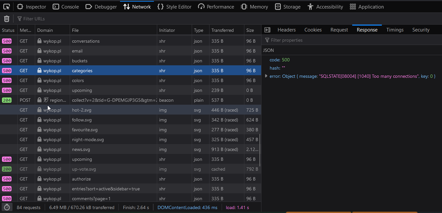Focus the Filter properties field

[x=329, y=40]
